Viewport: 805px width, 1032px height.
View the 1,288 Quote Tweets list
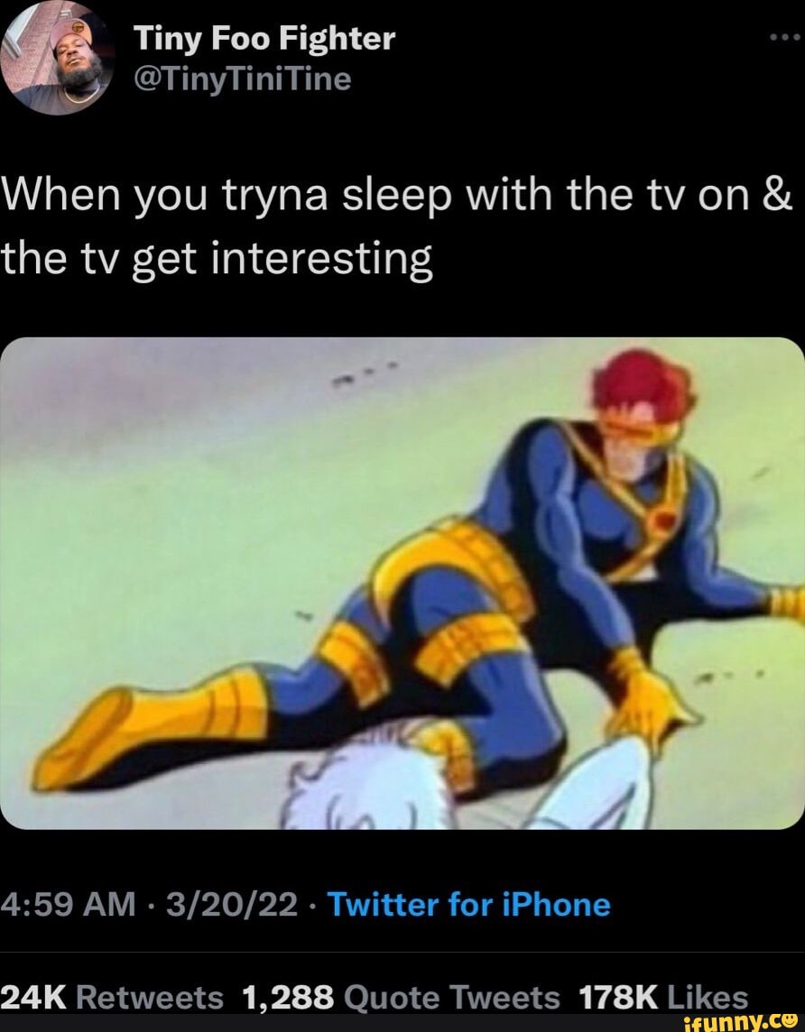(x=401, y=997)
